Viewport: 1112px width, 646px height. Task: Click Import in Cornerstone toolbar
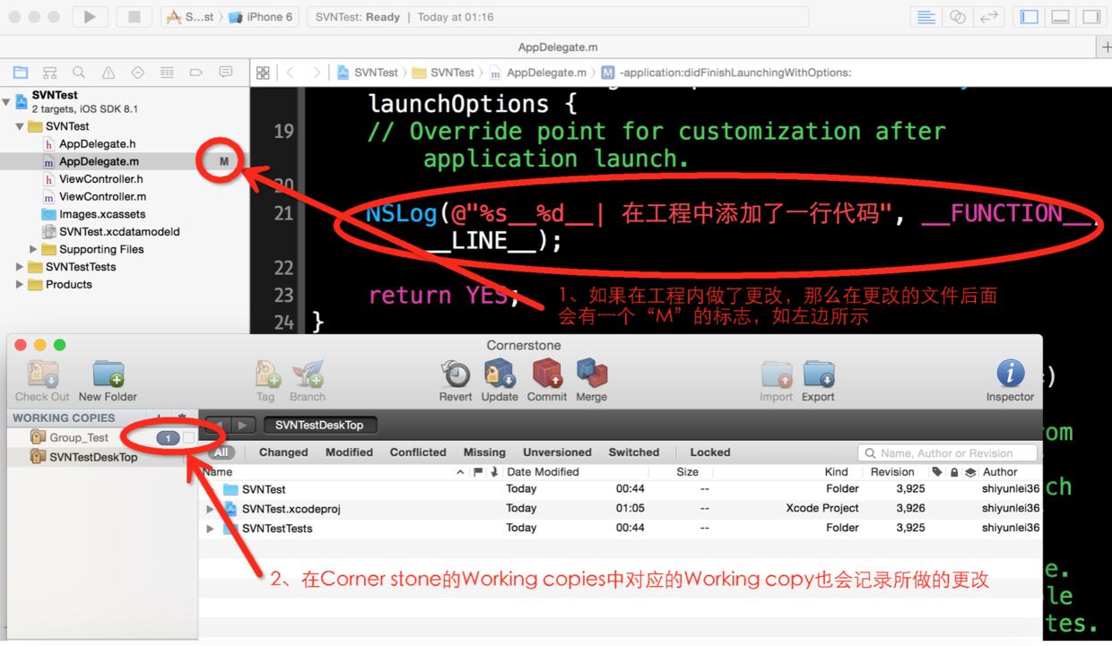point(777,381)
